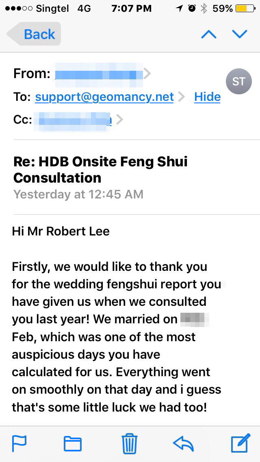Expand the Cc recipient chevron
The image size is (260, 462).
coord(119,120)
